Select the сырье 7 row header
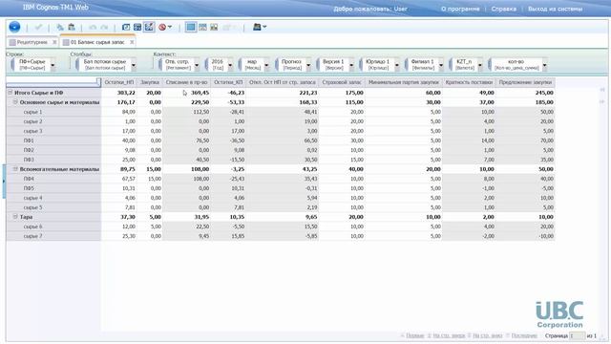611x344 pixels. 53,236
